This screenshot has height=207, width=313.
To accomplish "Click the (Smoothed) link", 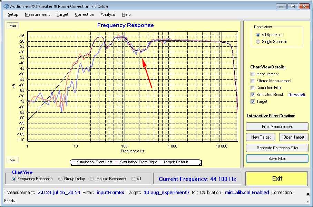I will [297, 95].
